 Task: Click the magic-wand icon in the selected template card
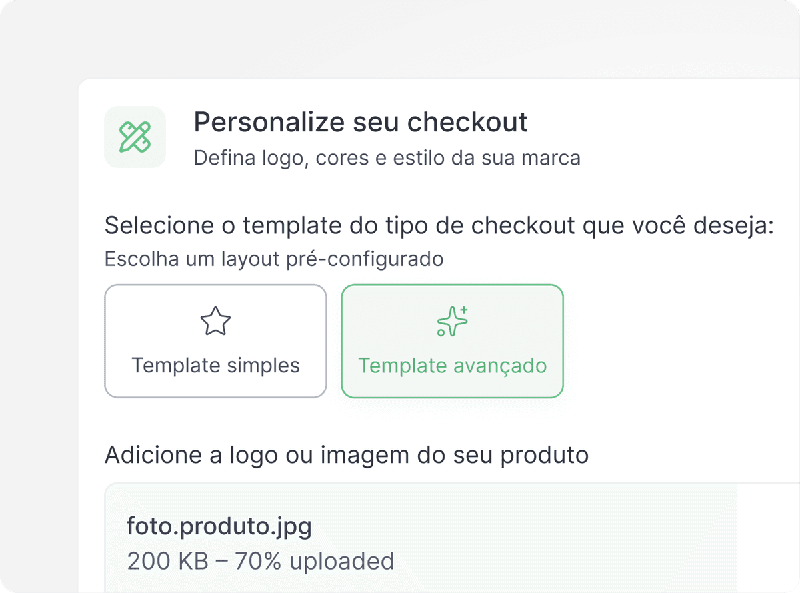(452, 322)
